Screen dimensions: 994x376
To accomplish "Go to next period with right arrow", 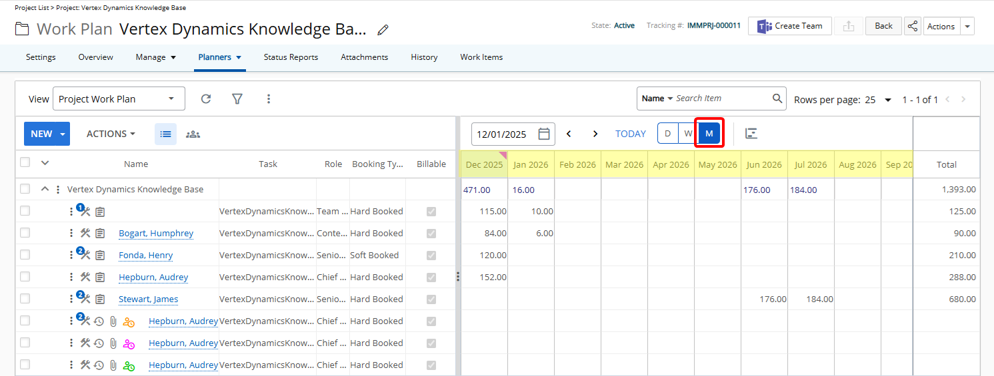I will click(x=595, y=134).
